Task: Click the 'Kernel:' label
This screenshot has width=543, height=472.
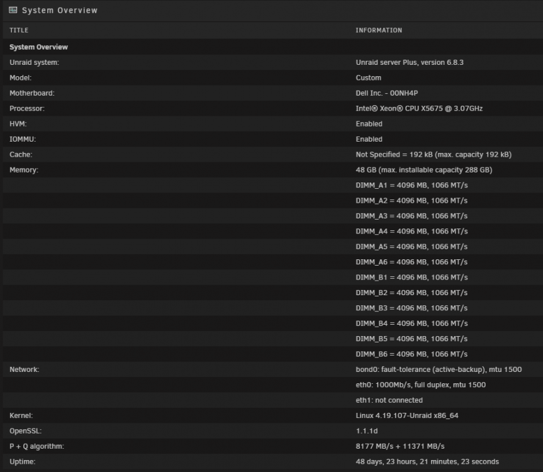Action: coord(21,415)
